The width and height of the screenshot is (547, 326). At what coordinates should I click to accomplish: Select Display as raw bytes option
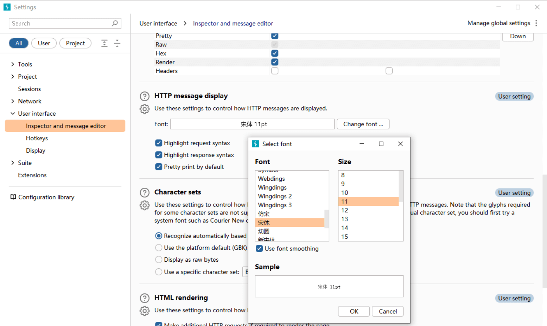click(159, 260)
